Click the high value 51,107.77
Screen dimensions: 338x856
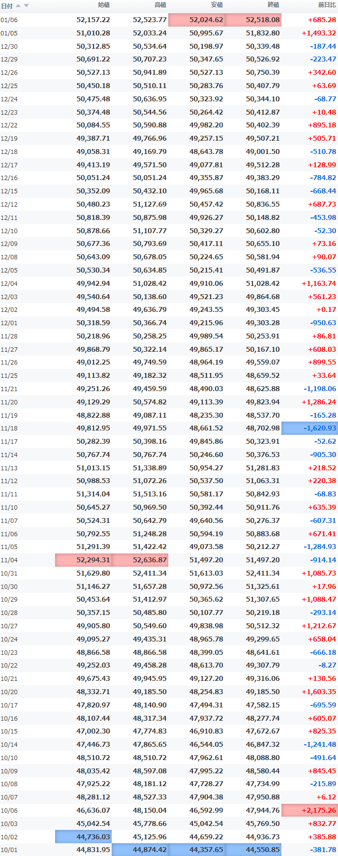150,231
